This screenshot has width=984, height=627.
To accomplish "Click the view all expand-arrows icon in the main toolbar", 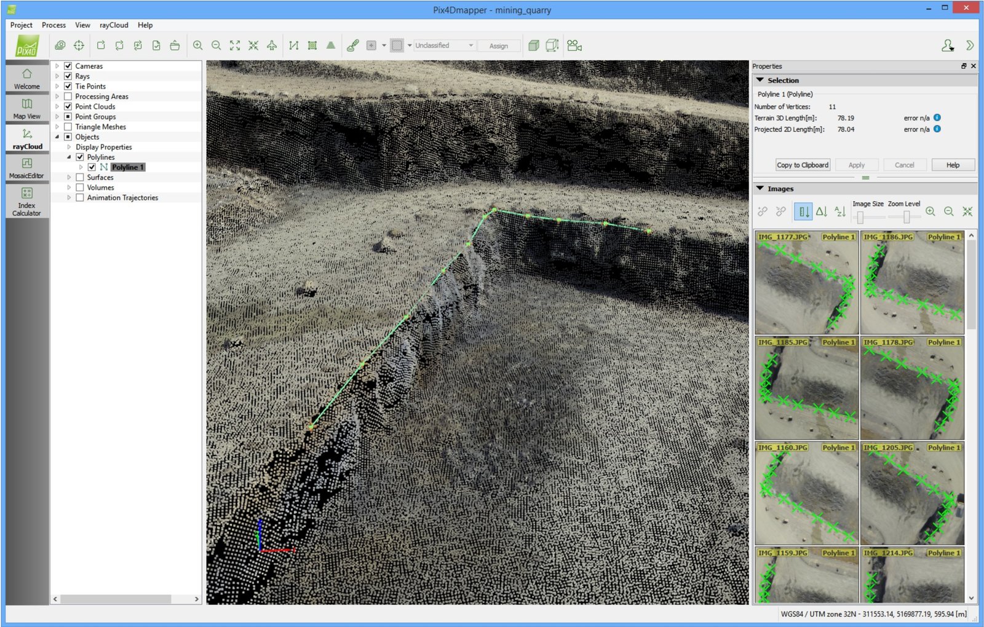I will pyautogui.click(x=235, y=45).
